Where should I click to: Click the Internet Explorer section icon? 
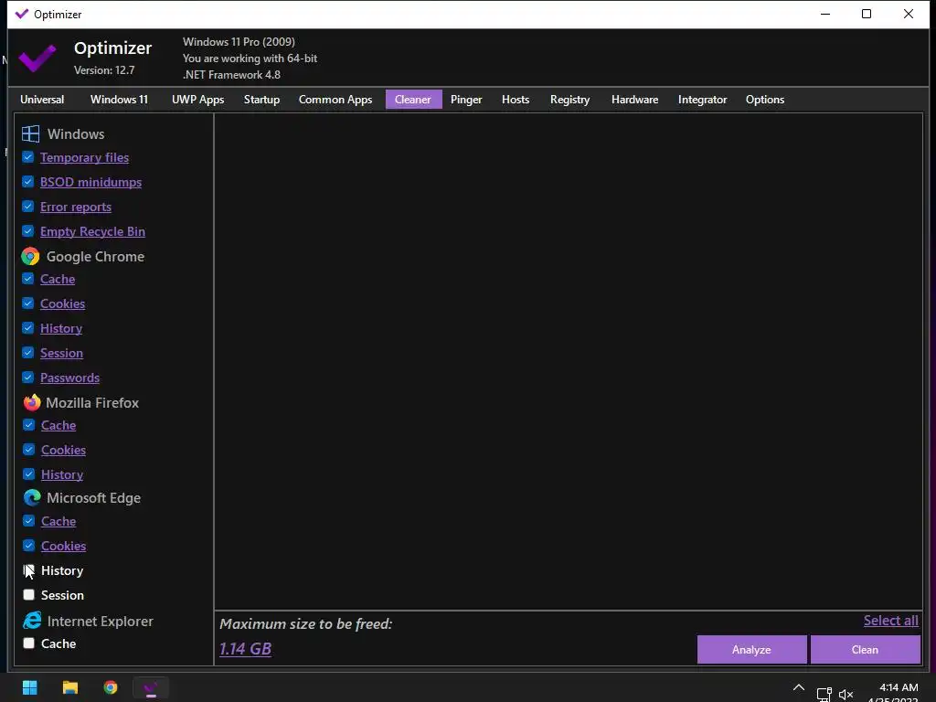tap(32, 621)
